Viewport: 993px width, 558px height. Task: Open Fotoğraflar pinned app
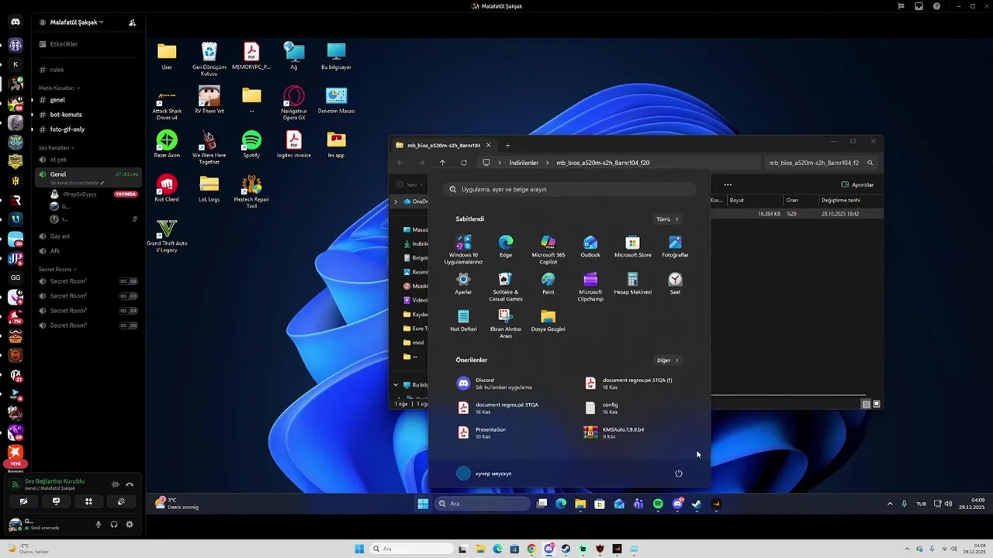point(675,246)
